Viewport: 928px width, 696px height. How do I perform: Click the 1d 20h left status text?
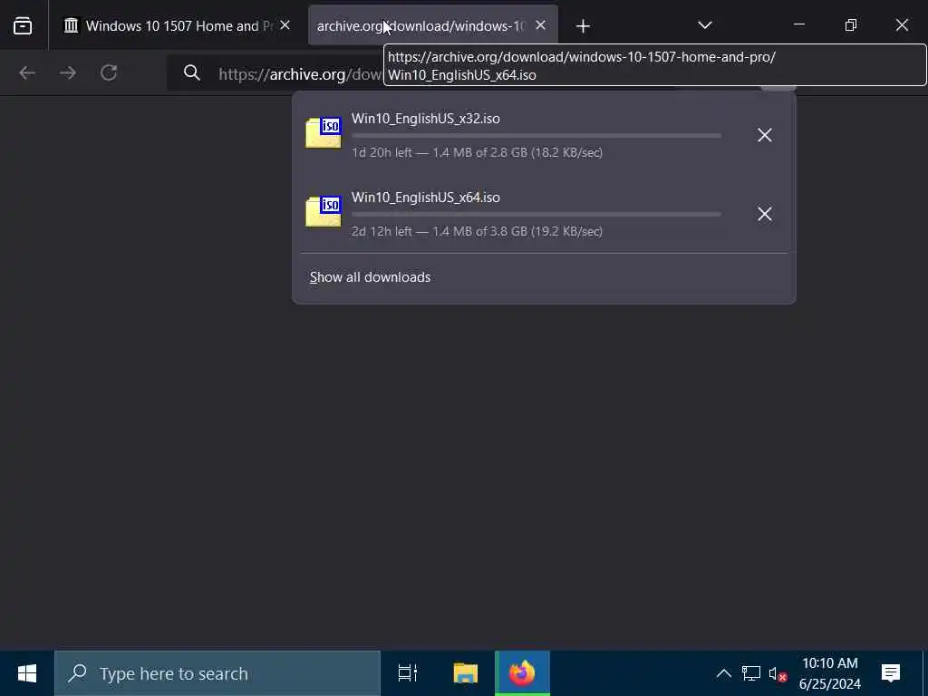(477, 152)
